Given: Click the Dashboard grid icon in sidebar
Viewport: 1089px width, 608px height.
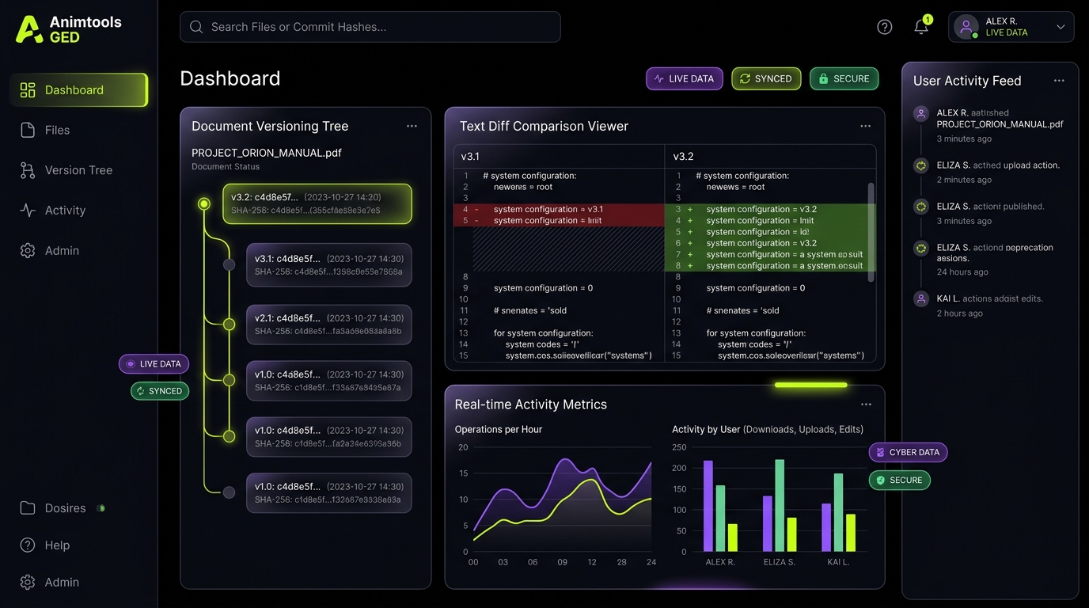Looking at the screenshot, I should 28,90.
